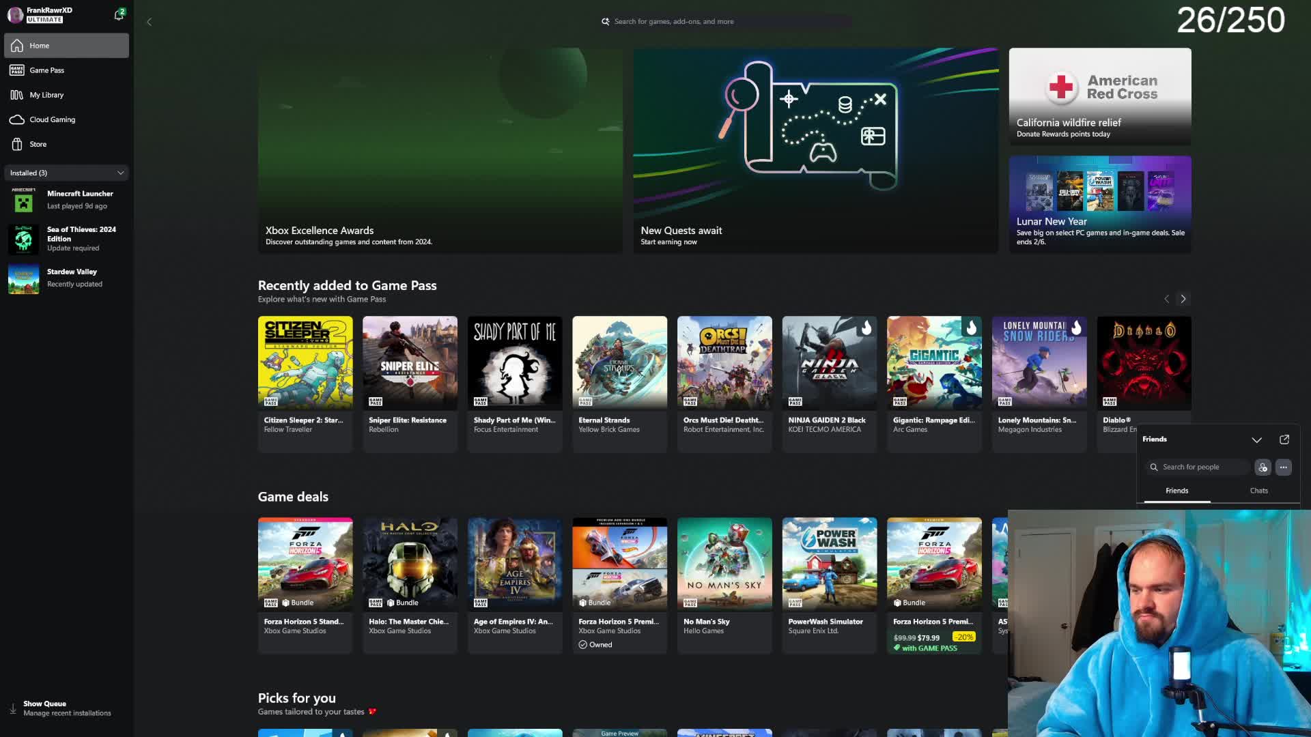The height and width of the screenshot is (737, 1311).
Task: Click Recently added to Game Pass heading
Action: 347,286
